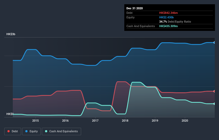Click the HK$0 y-axis label
The width and height of the screenshot is (219, 140).
[10, 114]
